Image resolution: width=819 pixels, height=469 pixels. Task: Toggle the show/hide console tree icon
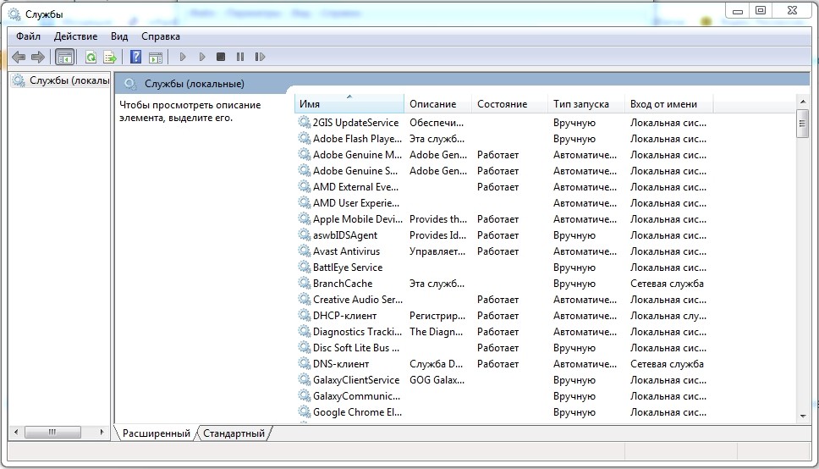(65, 57)
